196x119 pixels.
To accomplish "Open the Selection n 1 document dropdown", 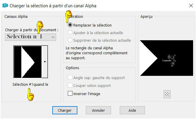I will [30, 37].
